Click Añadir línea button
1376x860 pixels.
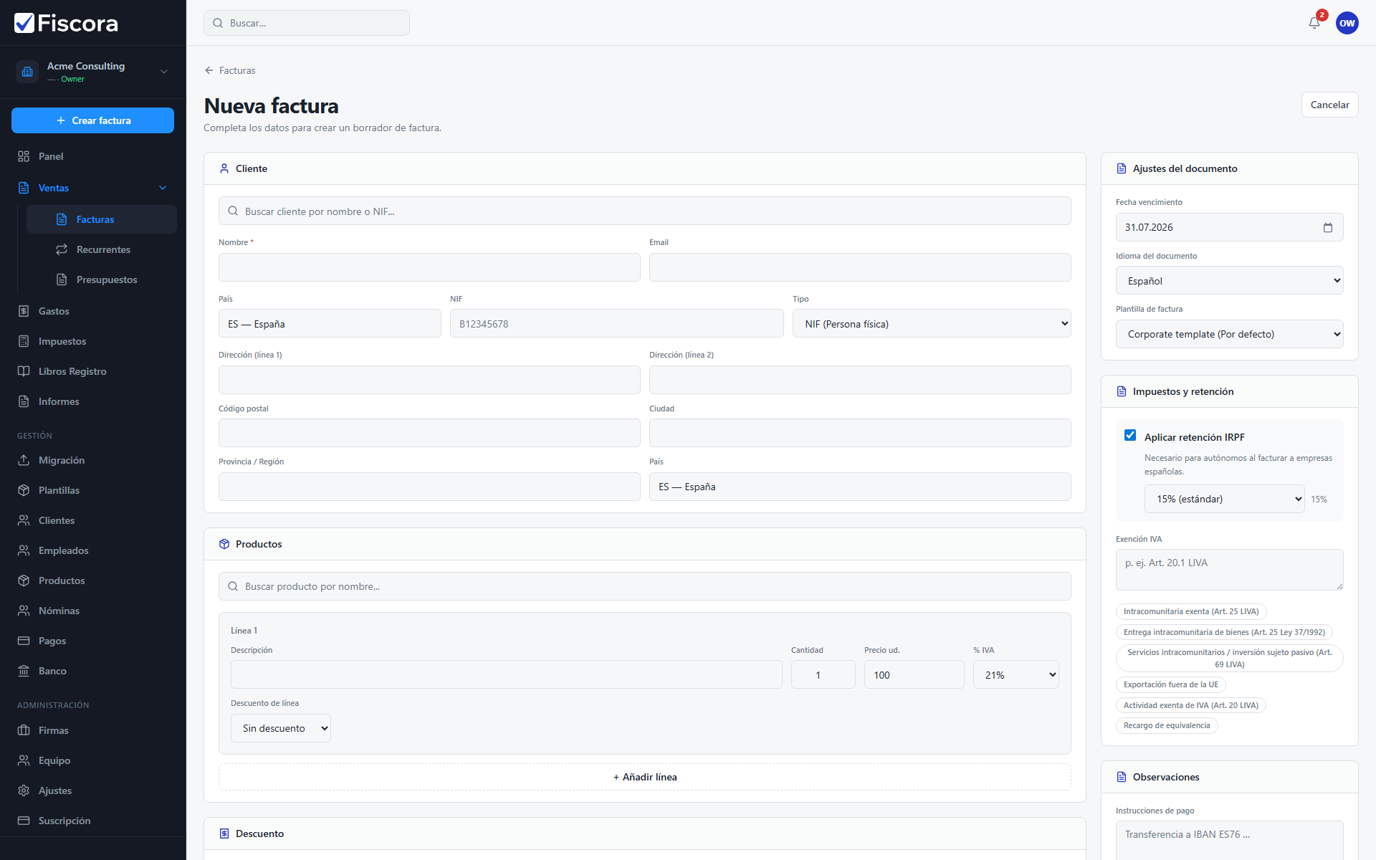coord(644,777)
